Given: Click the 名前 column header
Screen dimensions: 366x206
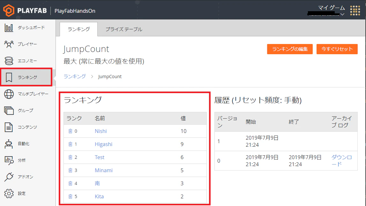Looking at the screenshot, I should pyautogui.click(x=100, y=118).
